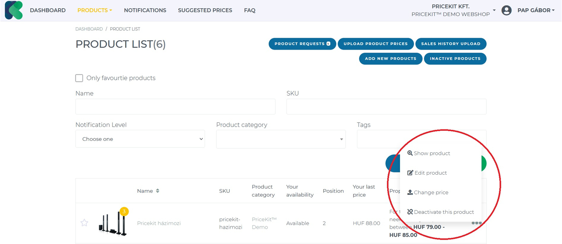
Task: Click Add New Products button
Action: click(x=391, y=58)
